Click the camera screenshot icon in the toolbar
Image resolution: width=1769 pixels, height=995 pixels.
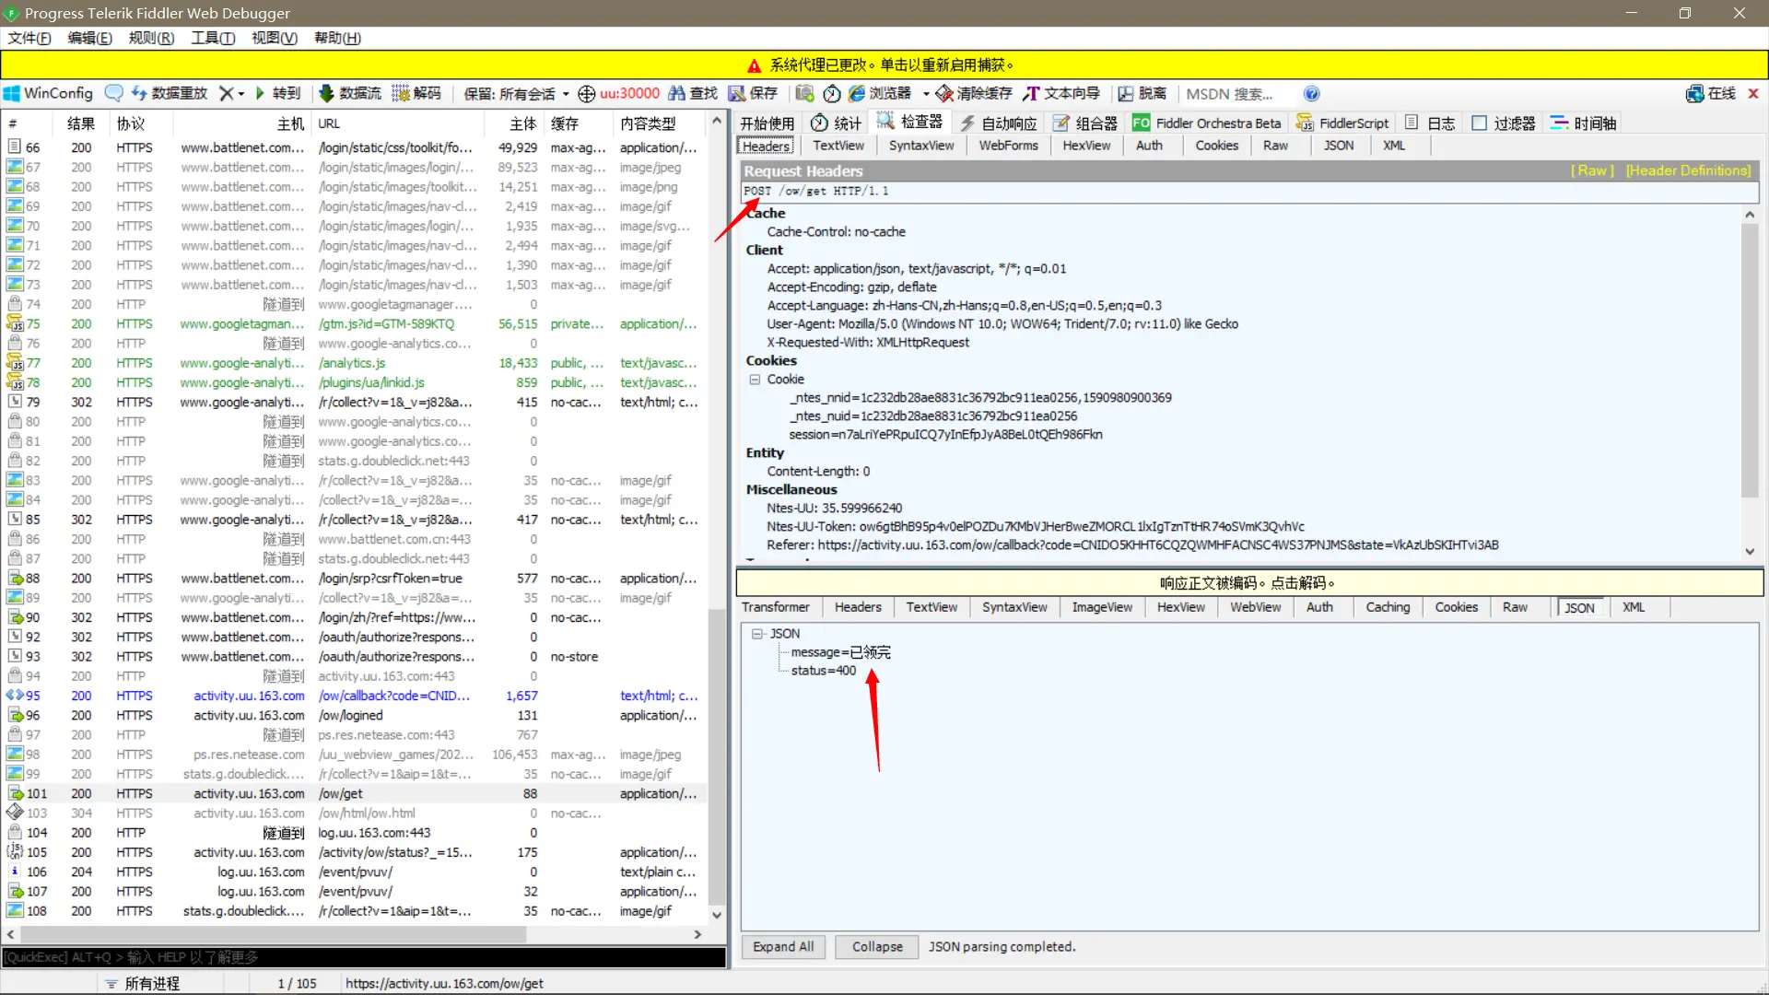pyautogui.click(x=804, y=93)
